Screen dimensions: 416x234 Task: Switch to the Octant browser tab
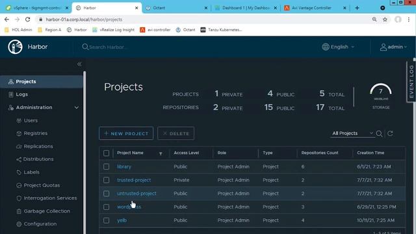pos(176,8)
